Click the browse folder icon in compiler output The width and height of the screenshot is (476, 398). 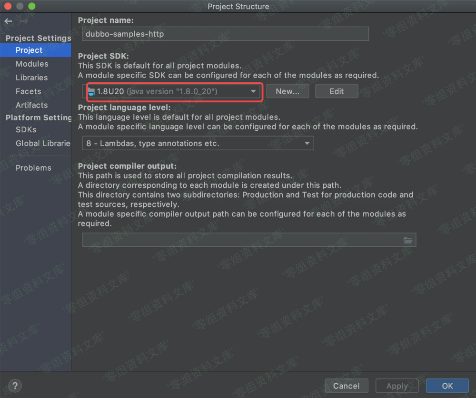(408, 240)
